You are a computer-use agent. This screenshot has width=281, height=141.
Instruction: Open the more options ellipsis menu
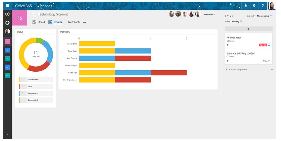(84, 22)
